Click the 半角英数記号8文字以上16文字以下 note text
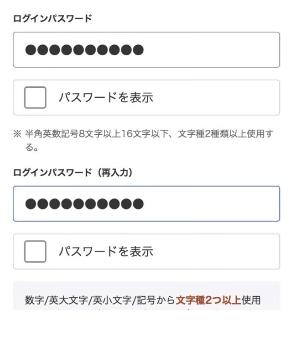This screenshot has height=349, width=292. coord(98,134)
